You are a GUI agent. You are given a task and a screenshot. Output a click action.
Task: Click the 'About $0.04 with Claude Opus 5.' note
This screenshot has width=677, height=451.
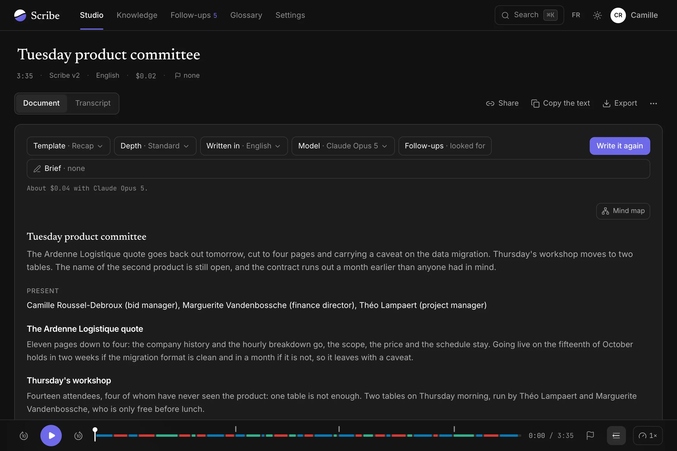point(87,188)
